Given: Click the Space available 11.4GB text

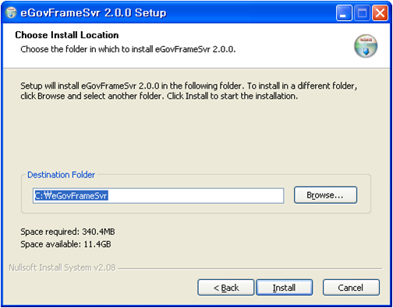Looking at the screenshot, I should 65,244.
